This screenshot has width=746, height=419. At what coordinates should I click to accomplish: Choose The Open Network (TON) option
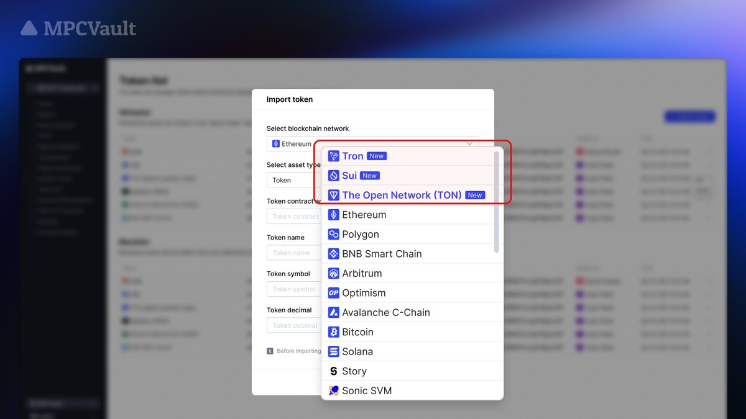[x=412, y=195]
